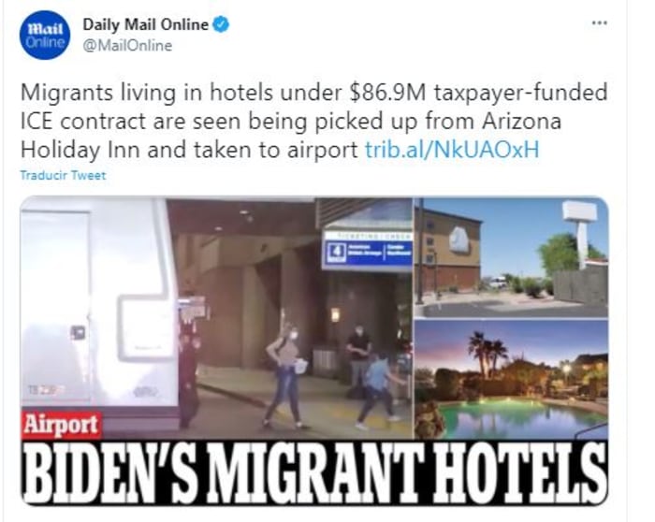
Task: Click the woman in jeans raising her arm
Action: tap(285, 370)
